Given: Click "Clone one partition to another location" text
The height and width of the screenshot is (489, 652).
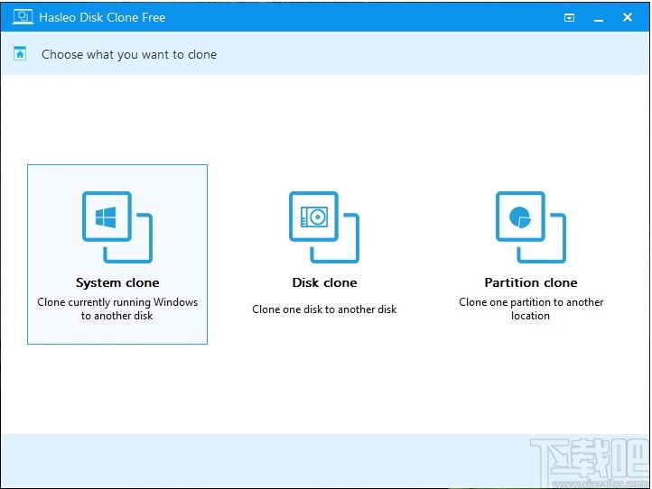Looking at the screenshot, I should click(531, 309).
